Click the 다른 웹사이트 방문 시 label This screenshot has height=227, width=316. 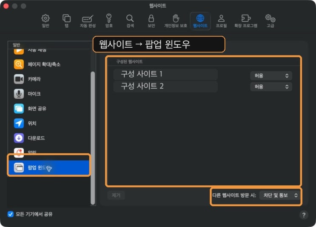[x=234, y=195]
